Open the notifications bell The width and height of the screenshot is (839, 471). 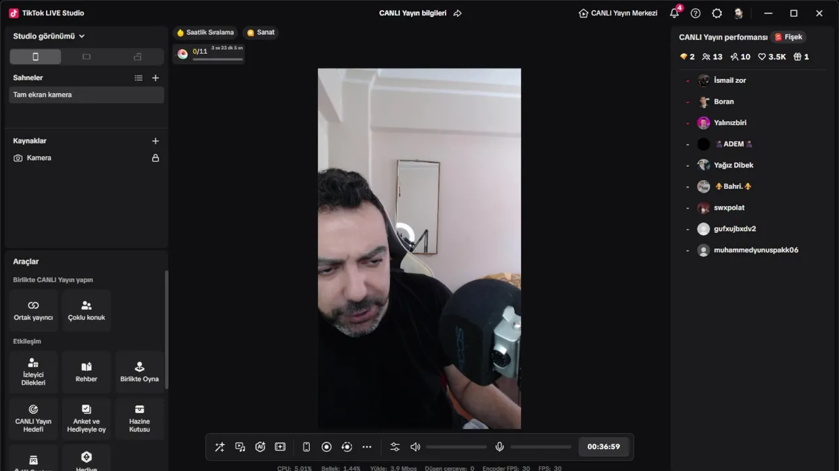tap(674, 13)
